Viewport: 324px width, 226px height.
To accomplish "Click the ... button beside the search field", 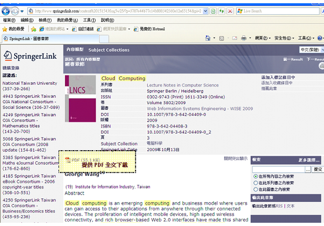I will pyautogui.click(x=308, y=170).
